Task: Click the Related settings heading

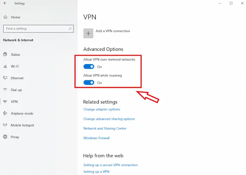Action: coord(100,102)
